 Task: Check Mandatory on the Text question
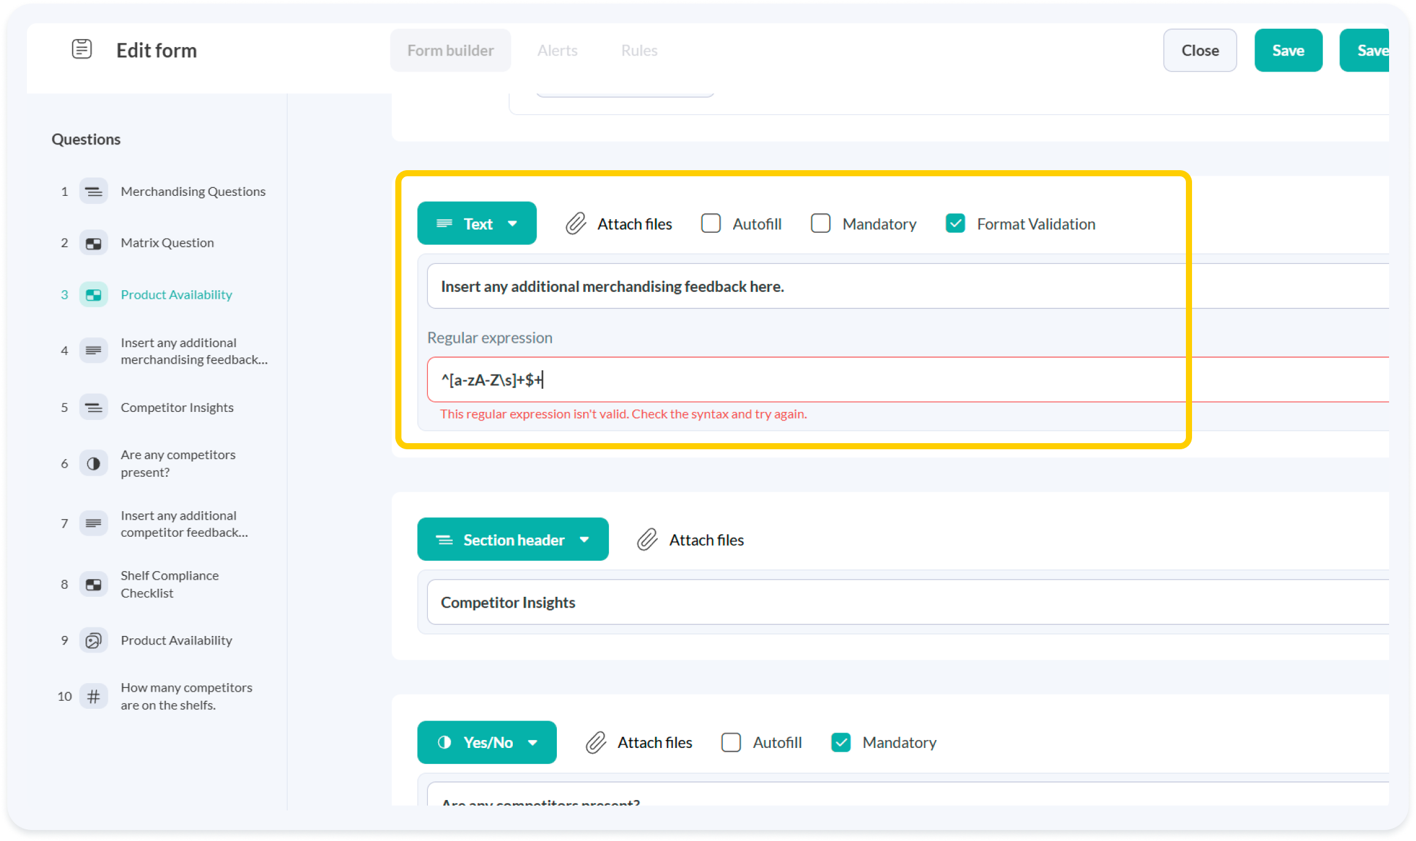[x=821, y=223]
